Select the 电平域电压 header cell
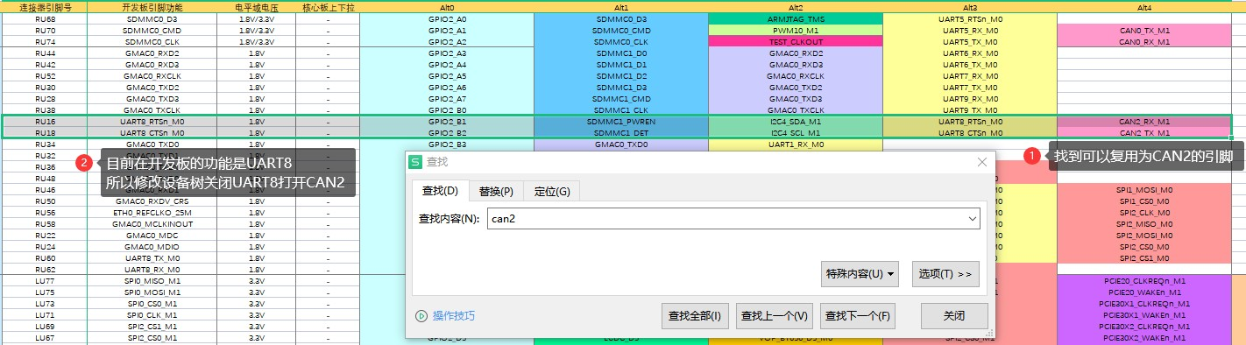 [x=257, y=7]
